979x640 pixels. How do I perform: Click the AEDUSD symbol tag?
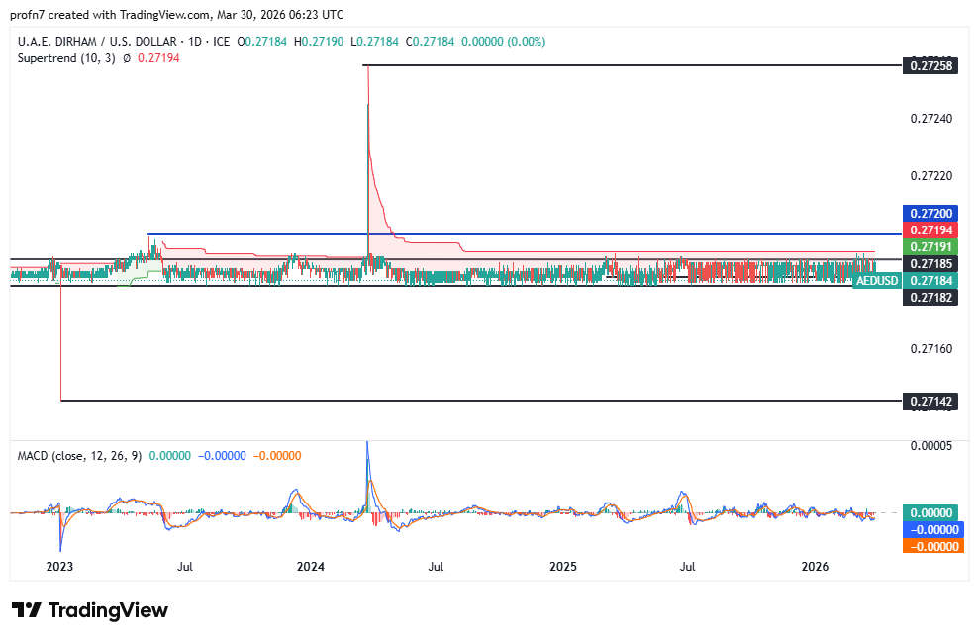(x=877, y=281)
